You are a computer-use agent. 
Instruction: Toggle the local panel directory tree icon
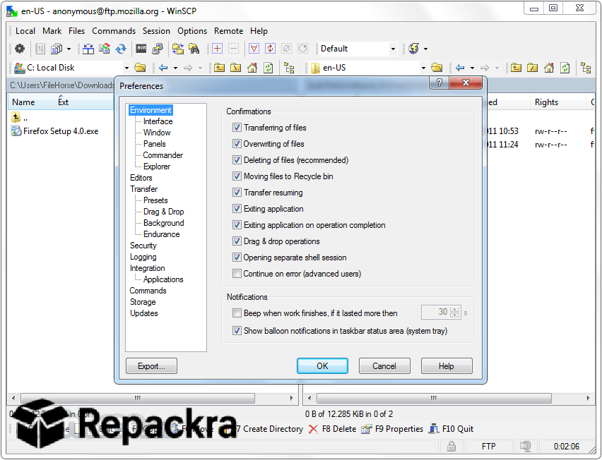coord(289,68)
